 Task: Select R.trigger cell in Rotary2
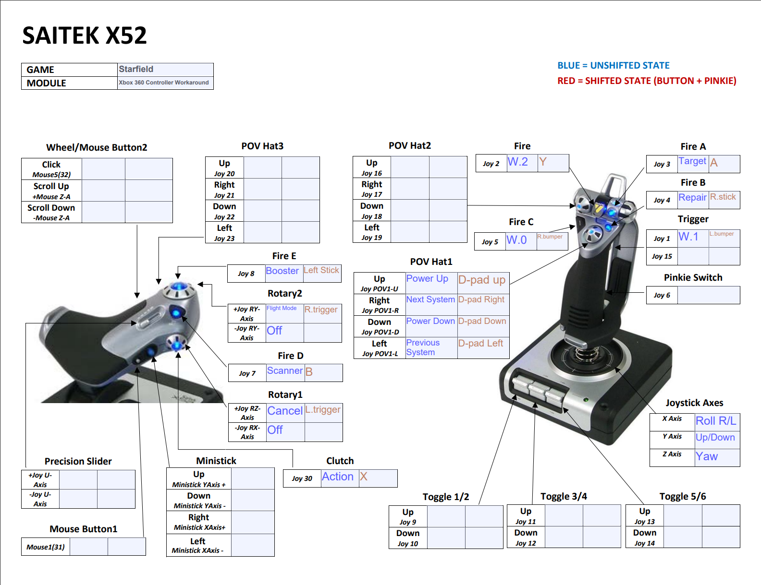click(x=322, y=313)
